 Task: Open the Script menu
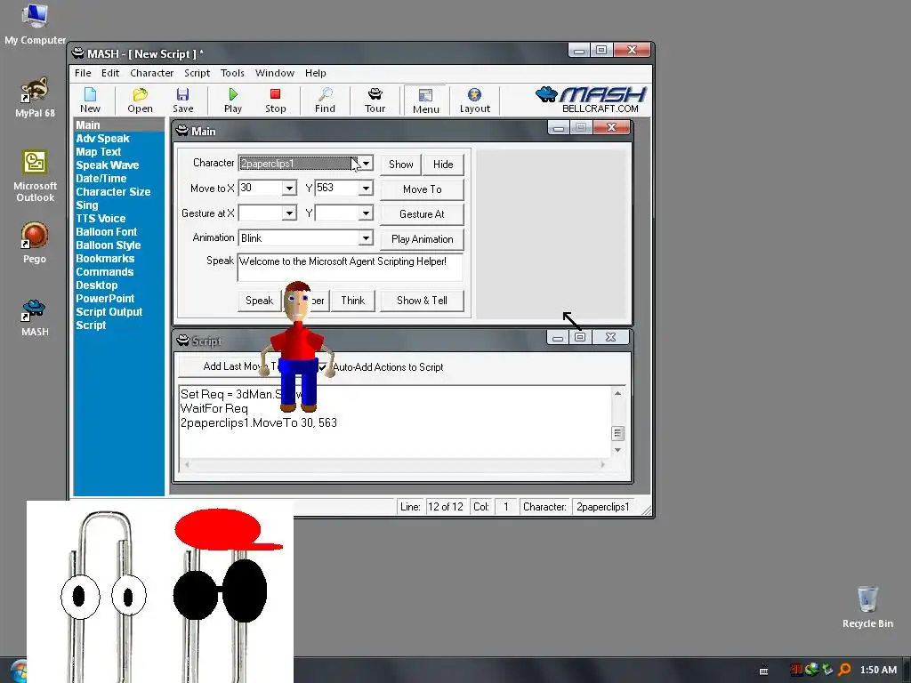coord(197,73)
